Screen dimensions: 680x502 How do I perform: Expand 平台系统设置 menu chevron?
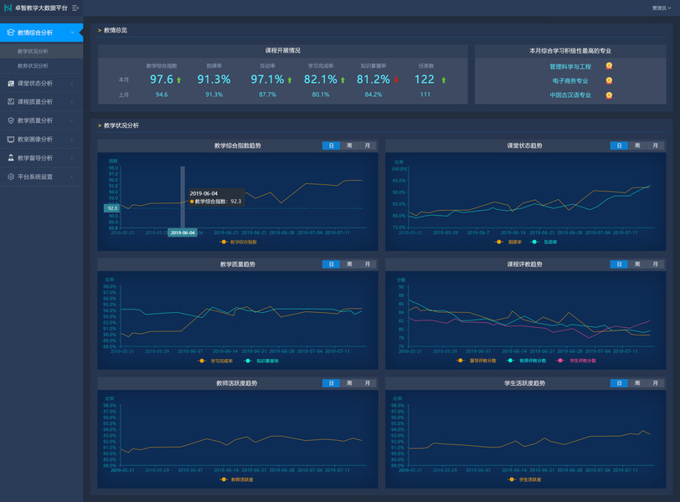72,177
